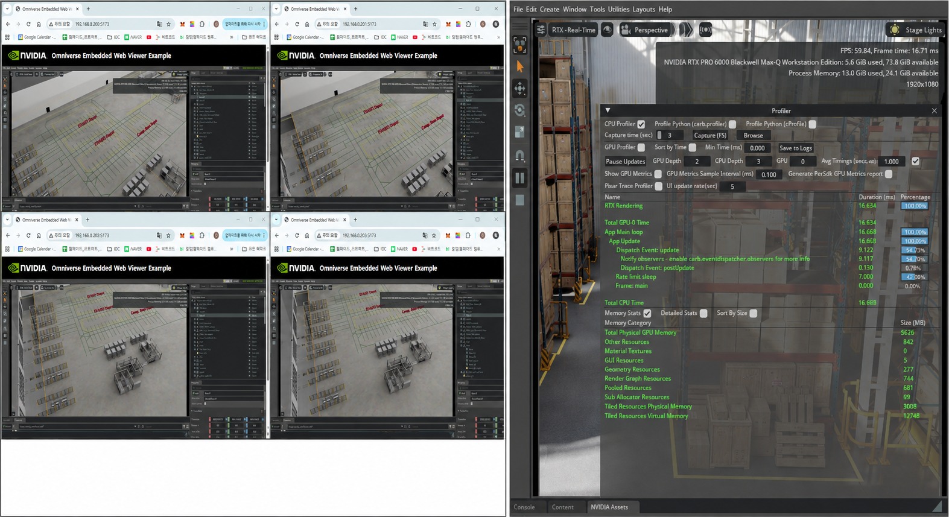
Task: Click the Capture (F5) button
Action: [x=710, y=135]
